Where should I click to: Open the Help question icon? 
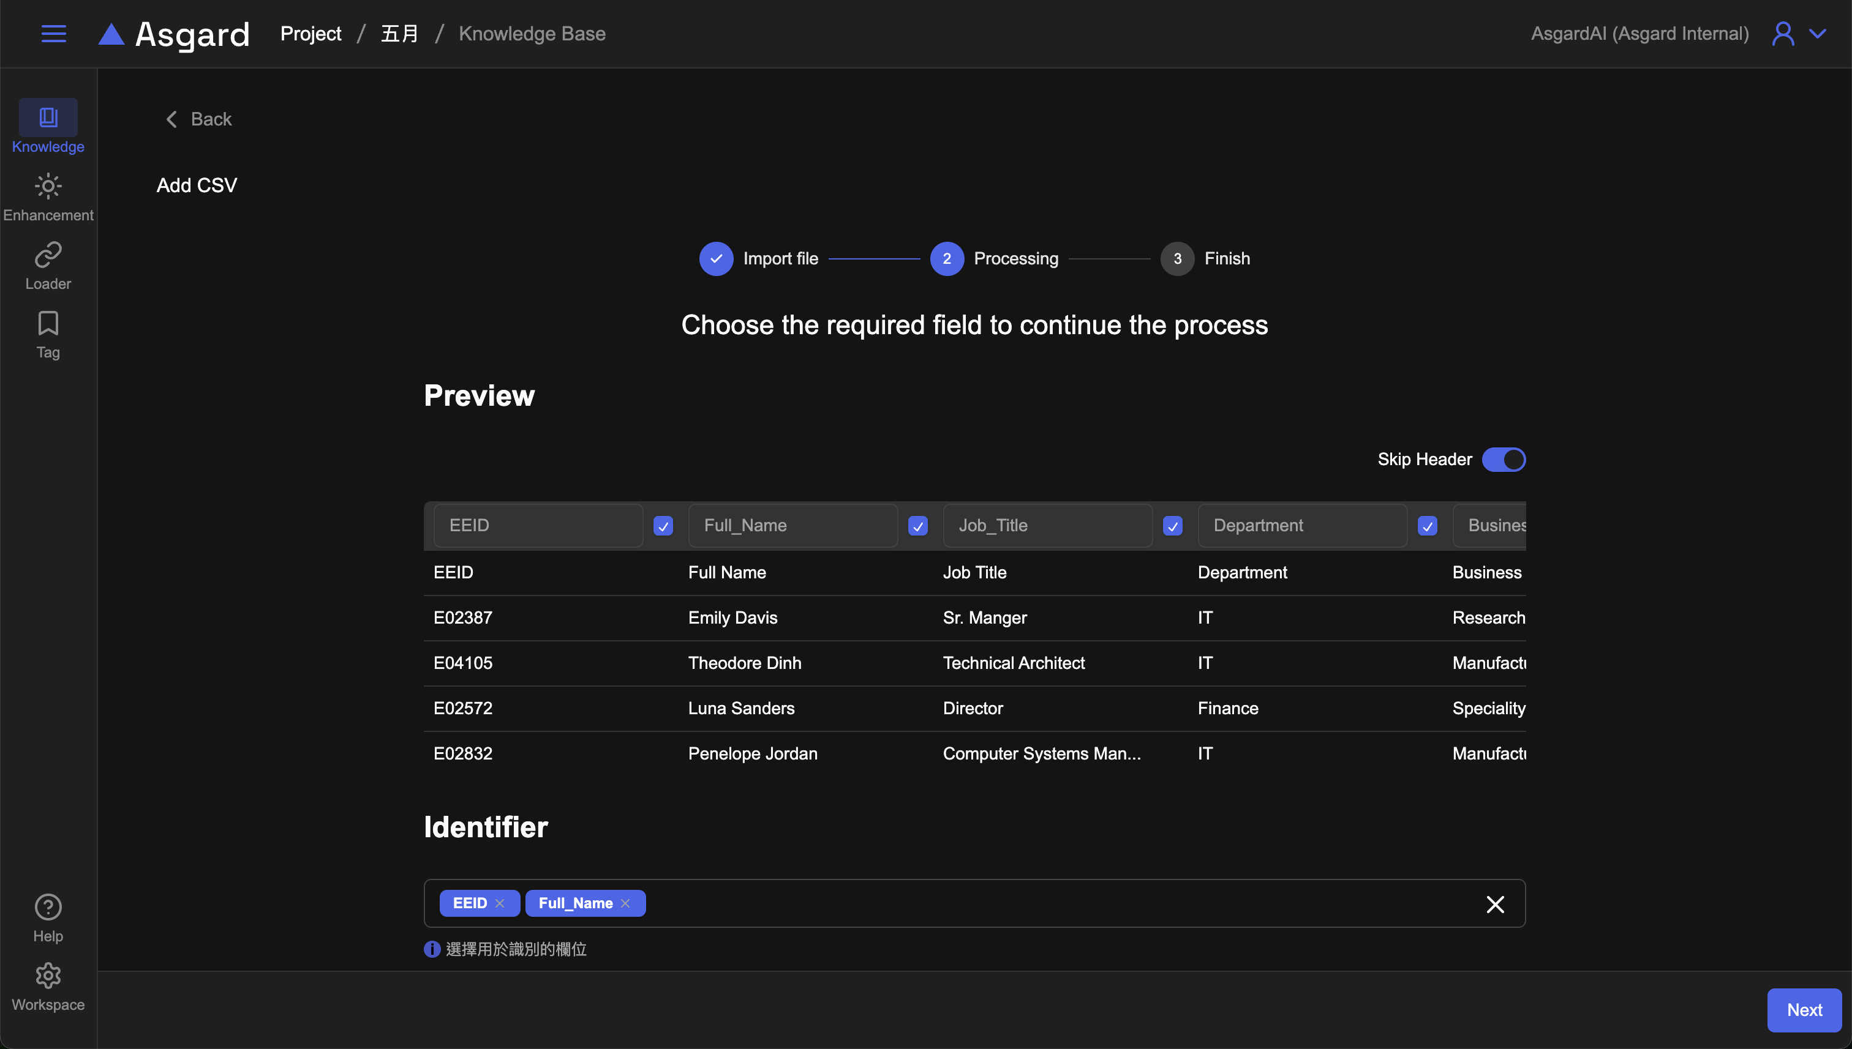pyautogui.click(x=48, y=907)
